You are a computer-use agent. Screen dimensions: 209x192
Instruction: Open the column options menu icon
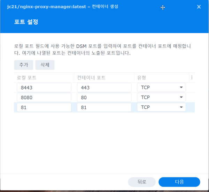(192, 77)
